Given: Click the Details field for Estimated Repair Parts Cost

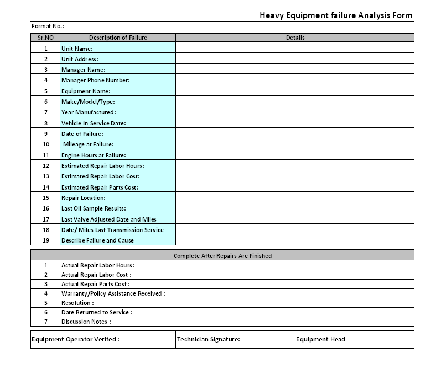Looking at the screenshot, I should coord(295,186).
